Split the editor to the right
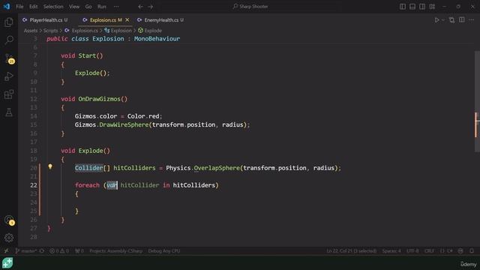 click(x=462, y=20)
